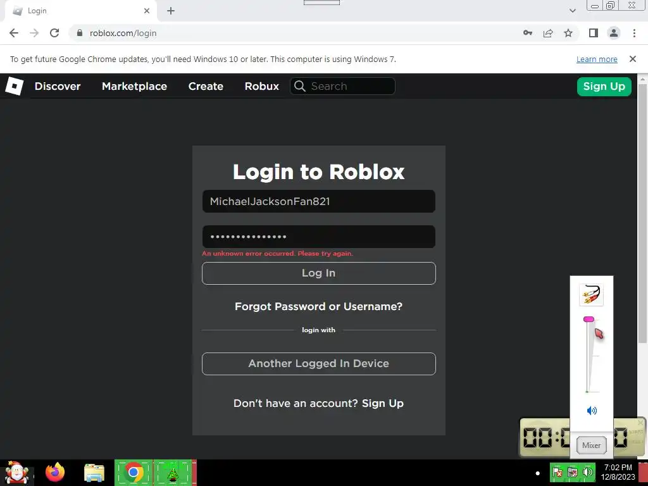Open the Chrome profile avatar
Viewport: 648px width, 486px height.
pos(614,33)
